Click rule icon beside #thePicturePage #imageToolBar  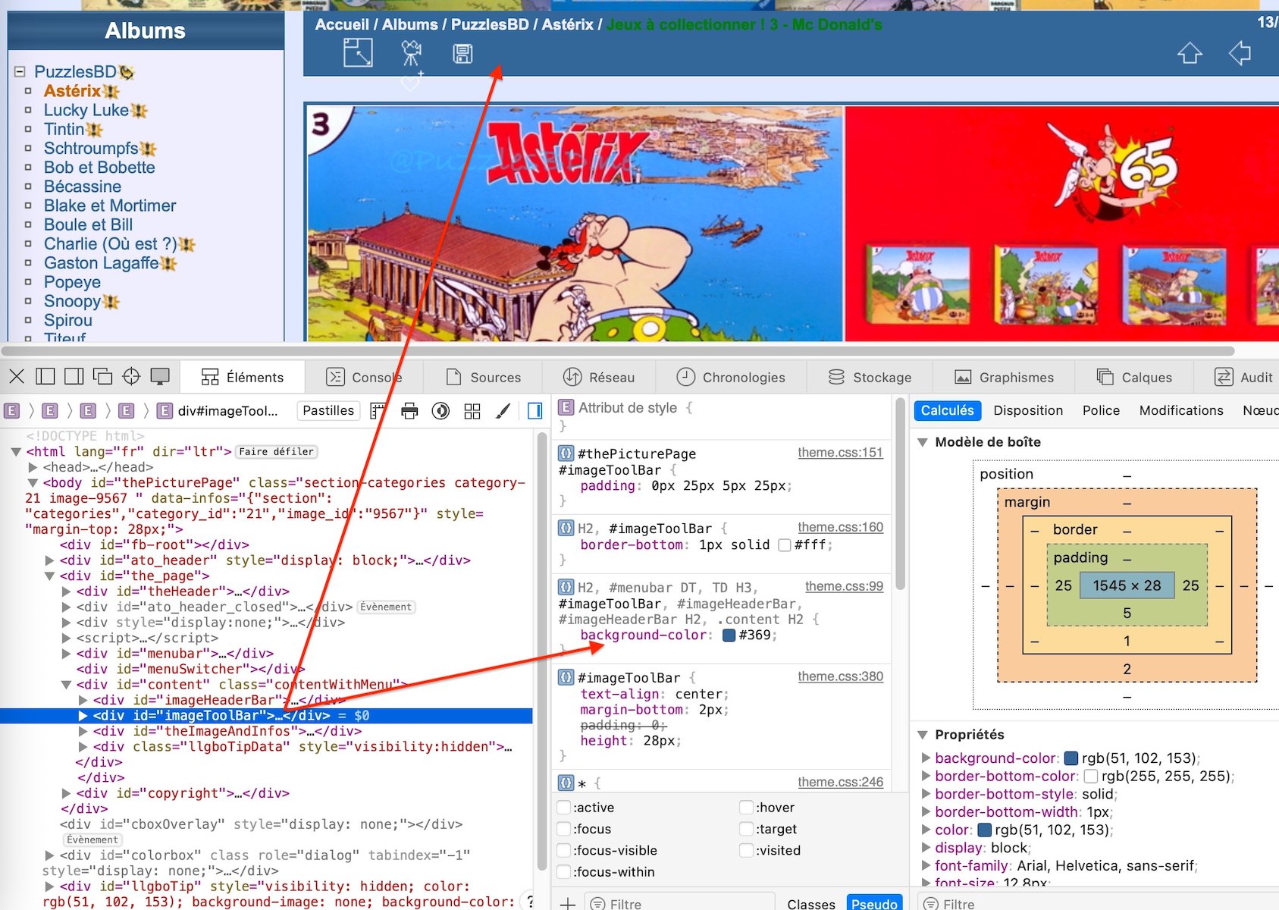(566, 453)
